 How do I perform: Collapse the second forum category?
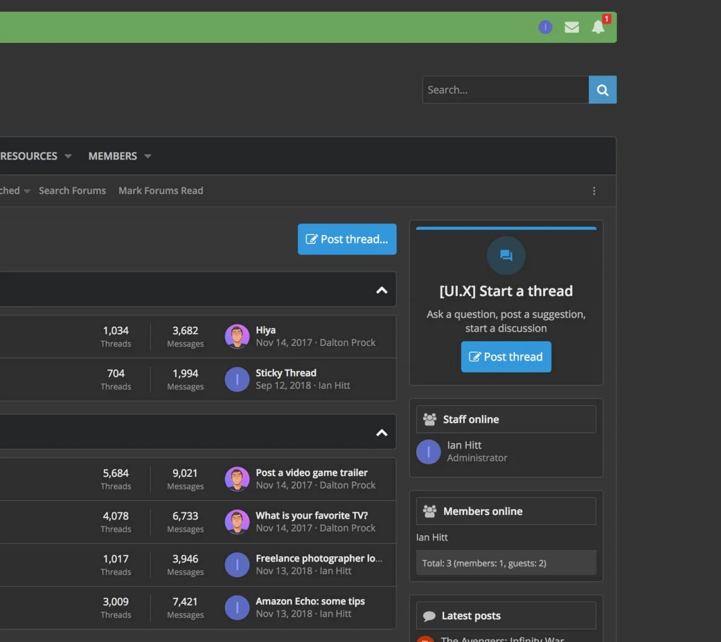[381, 432]
